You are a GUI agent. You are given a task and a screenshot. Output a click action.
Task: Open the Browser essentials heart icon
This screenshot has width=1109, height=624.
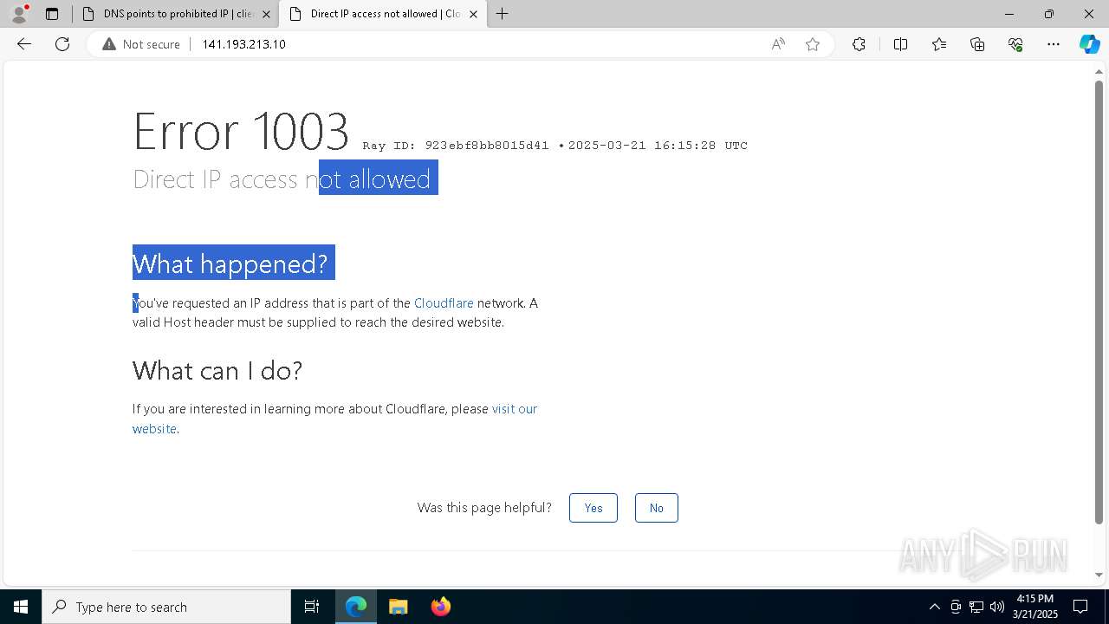(x=1015, y=44)
